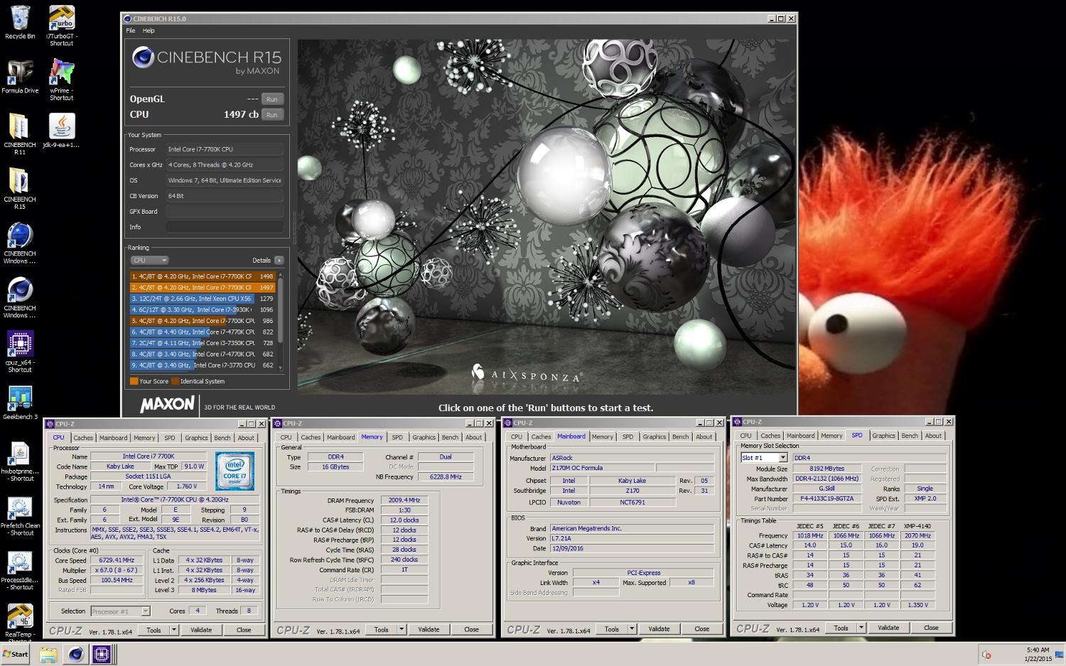Click Validate in the first CPU-Z window
Viewport: 1066px width, 666px height.
point(201,630)
